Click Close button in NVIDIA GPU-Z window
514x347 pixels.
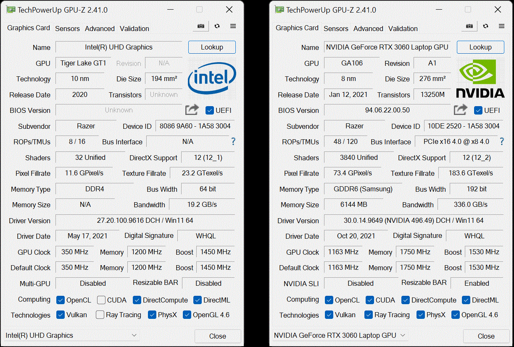coord(486,336)
